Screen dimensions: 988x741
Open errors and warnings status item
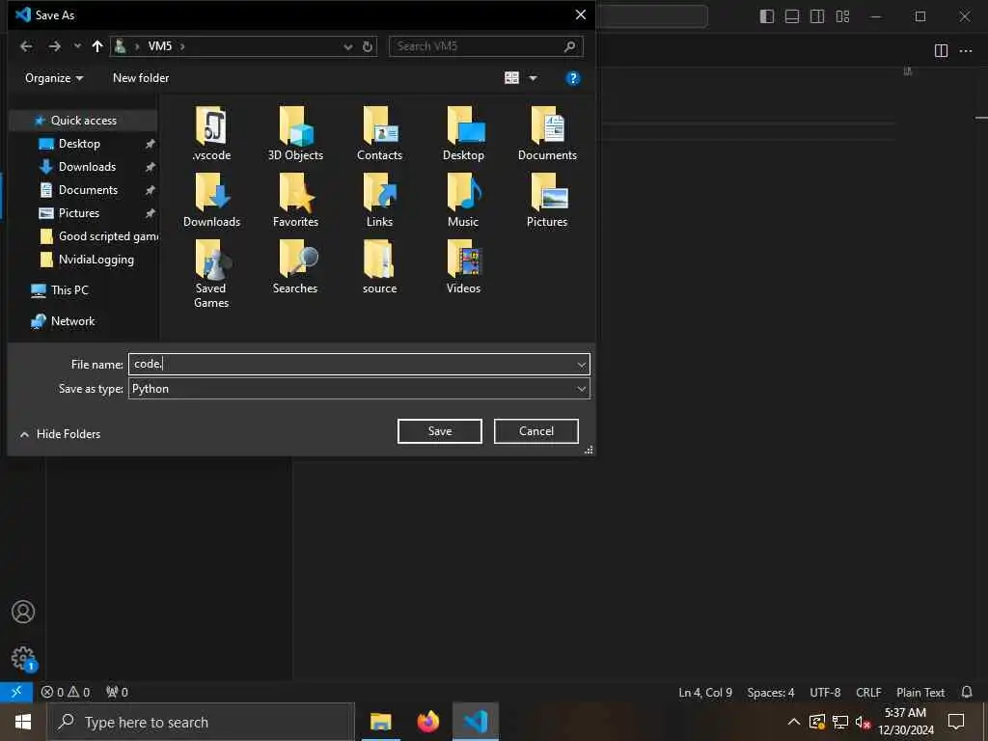tap(66, 693)
